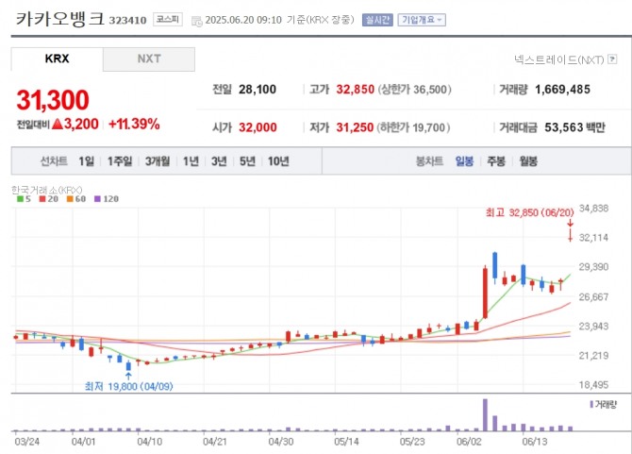
Task: Click the tallest purple volume bar
Action: (485, 415)
